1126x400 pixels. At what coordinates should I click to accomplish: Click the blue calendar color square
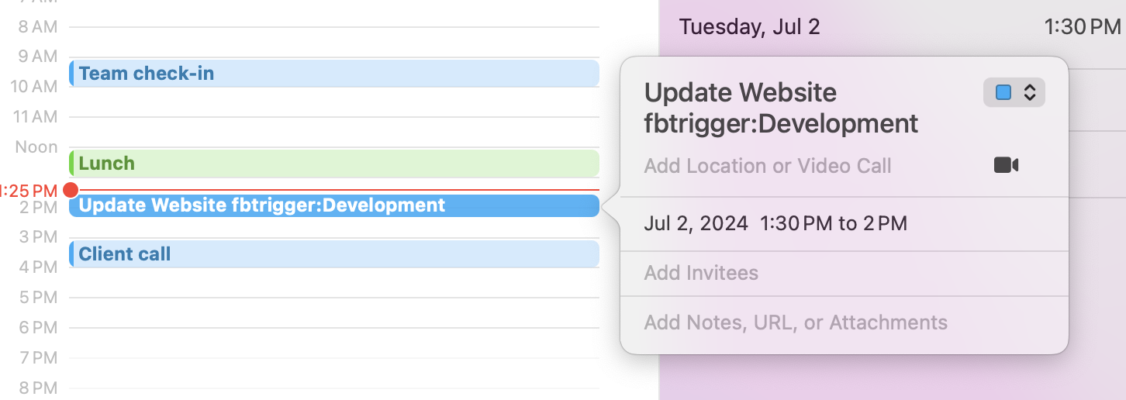1003,93
